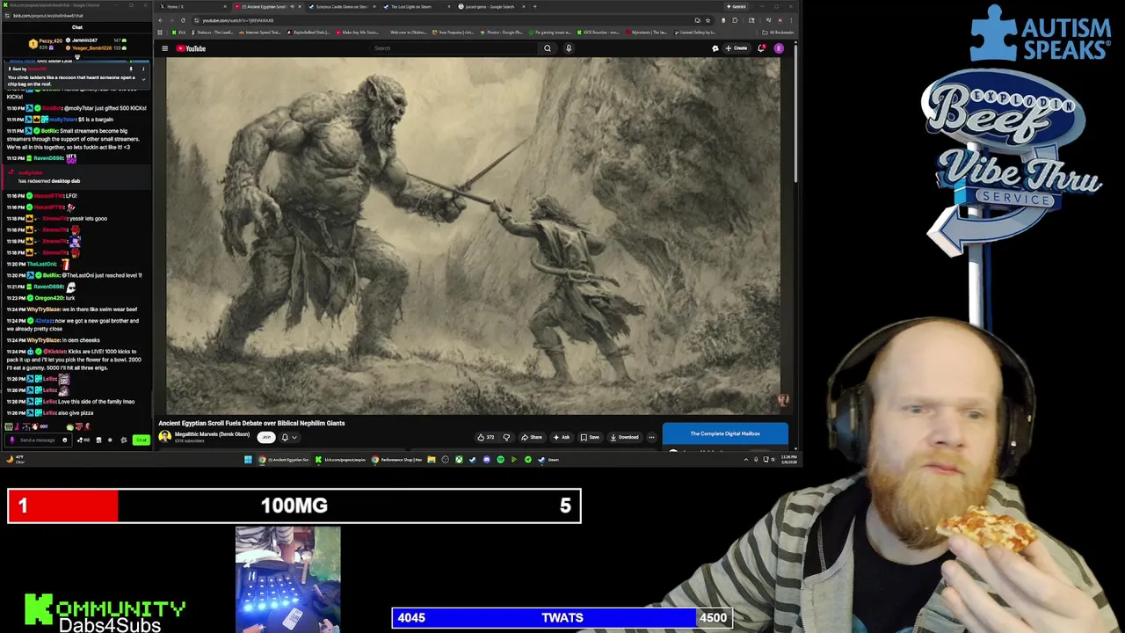
Task: Open The Complete Digital Mailbox ad
Action: coord(725,433)
